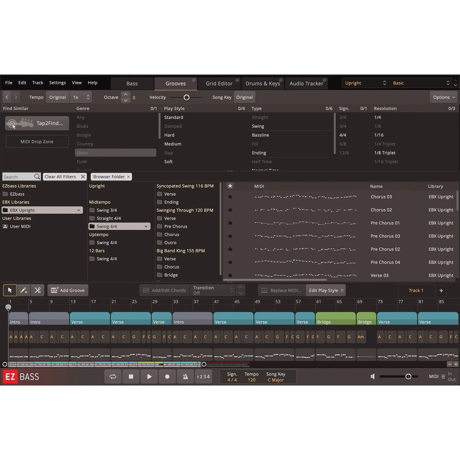Toggle the metronome
Viewport: 460px width, 460px height.
185,377
